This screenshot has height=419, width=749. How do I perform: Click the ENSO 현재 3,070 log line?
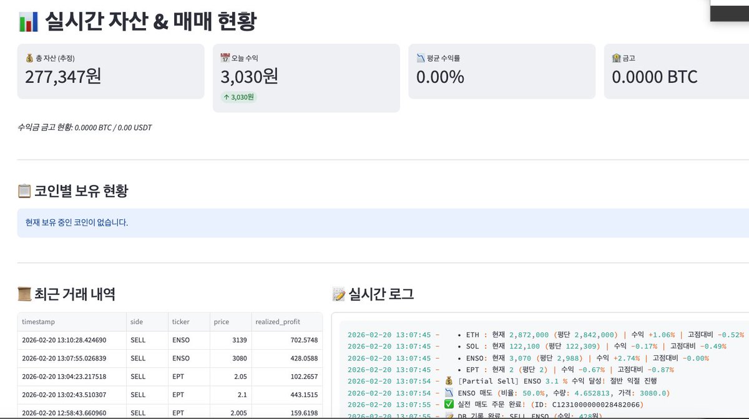tap(528, 357)
